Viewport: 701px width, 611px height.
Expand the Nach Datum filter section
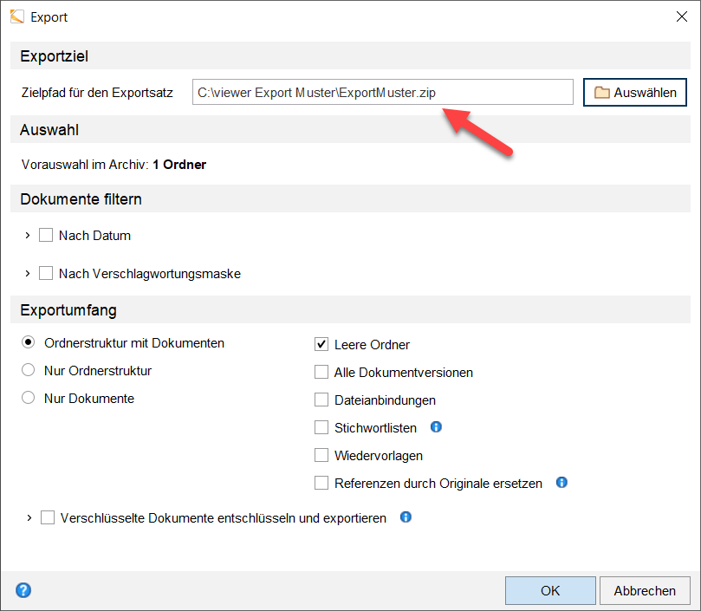[x=27, y=235]
